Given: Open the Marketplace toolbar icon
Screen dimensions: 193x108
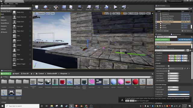Looking at the screenshot, I should [x=71, y=8].
